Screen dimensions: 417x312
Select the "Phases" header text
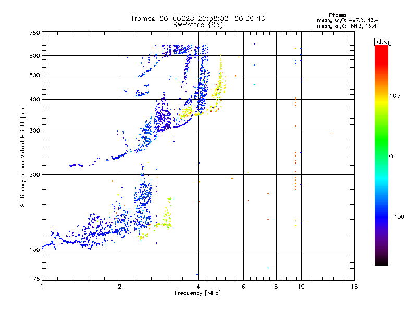coord(337,15)
